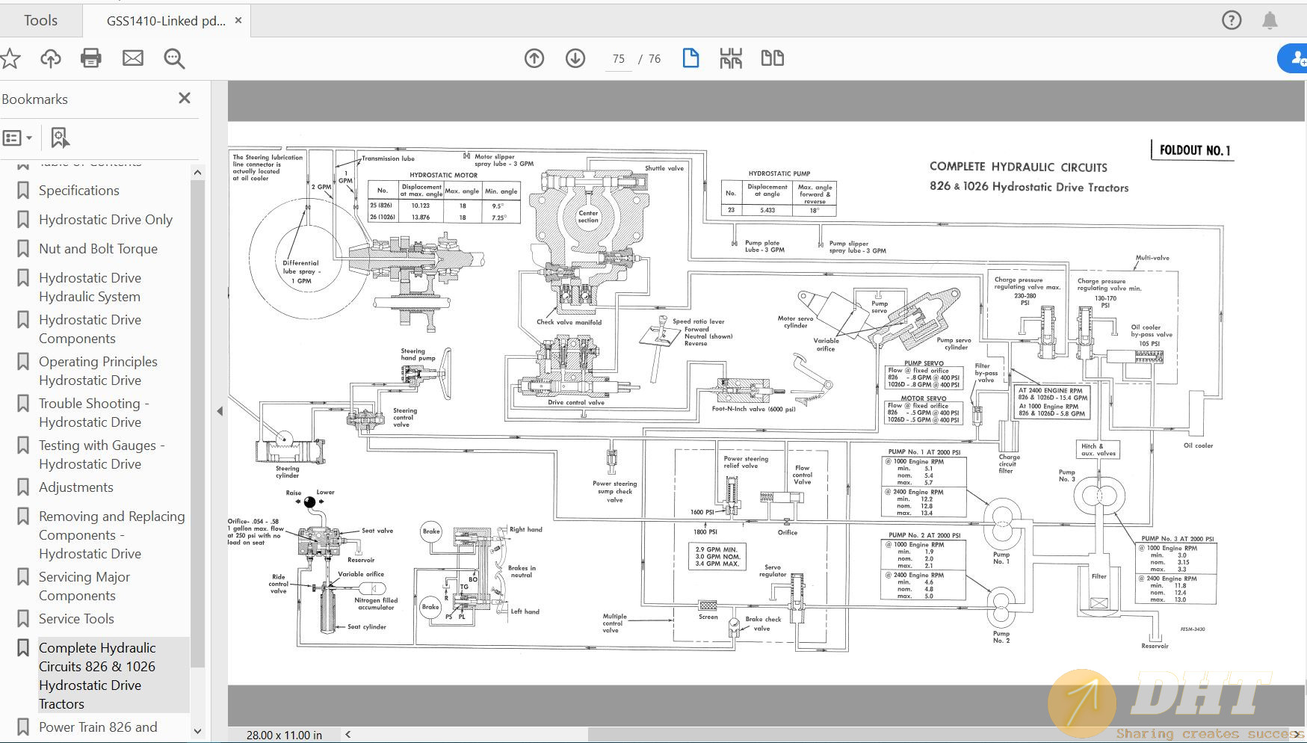
Task: Print the document using printer icon
Action: click(x=91, y=58)
